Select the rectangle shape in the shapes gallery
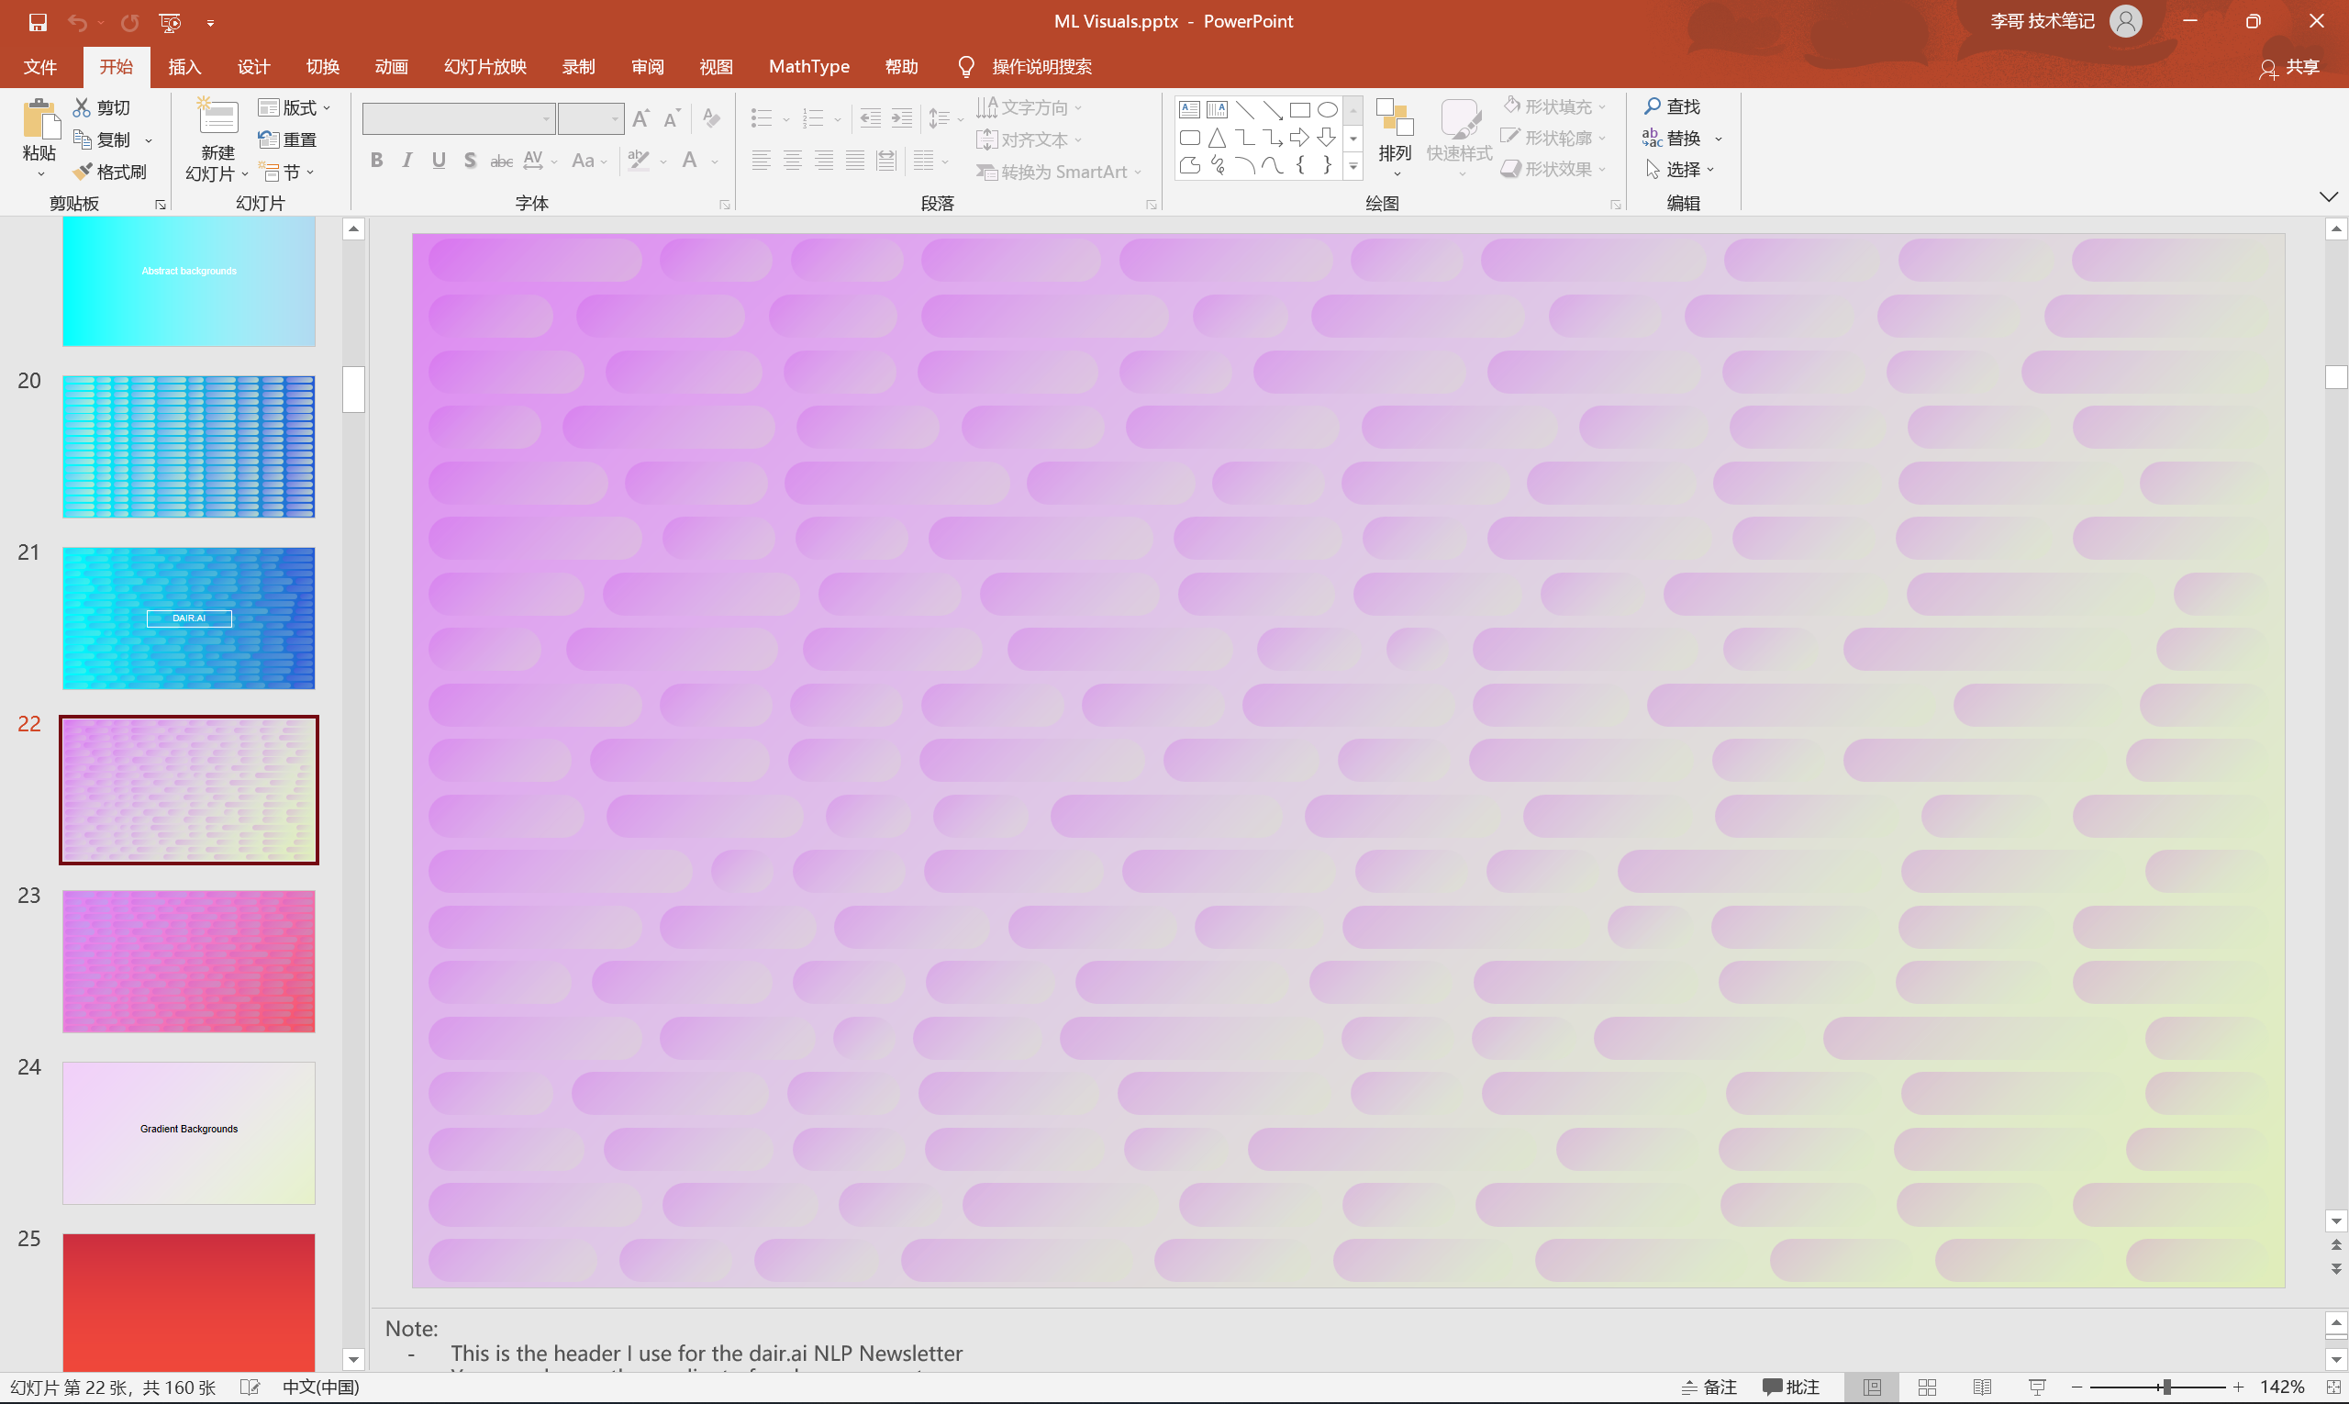 tap(1300, 110)
